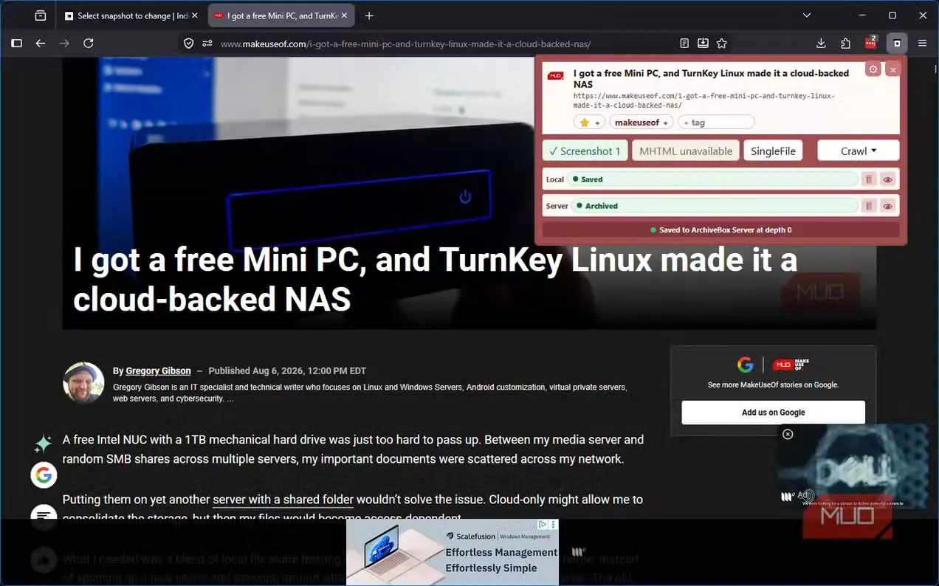
Task: Click the install/save page icon in address bar
Action: coord(703,44)
